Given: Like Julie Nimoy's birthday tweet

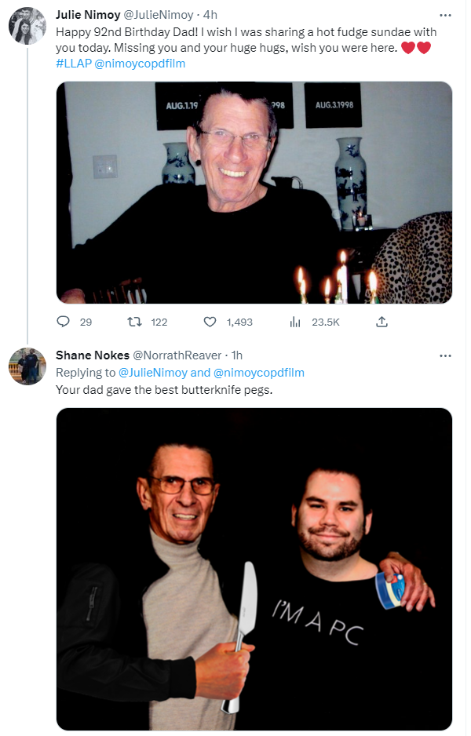Looking at the screenshot, I should pos(210,322).
